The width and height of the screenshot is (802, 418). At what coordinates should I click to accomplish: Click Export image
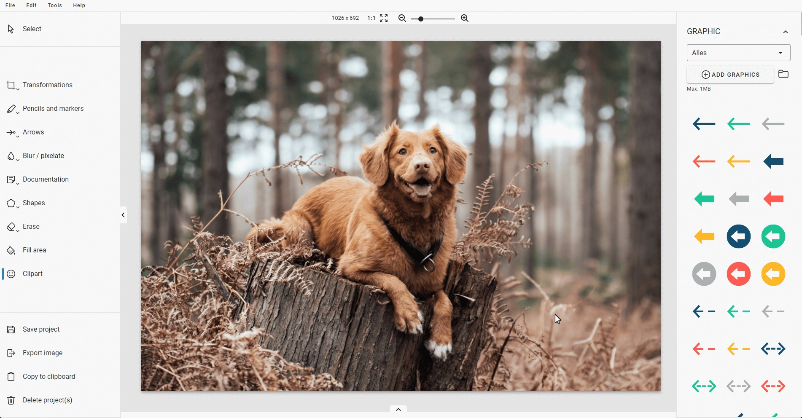pos(42,353)
